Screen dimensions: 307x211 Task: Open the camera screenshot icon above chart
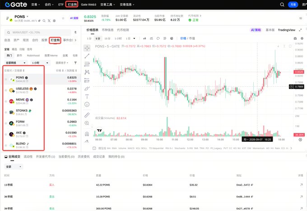click(295, 38)
